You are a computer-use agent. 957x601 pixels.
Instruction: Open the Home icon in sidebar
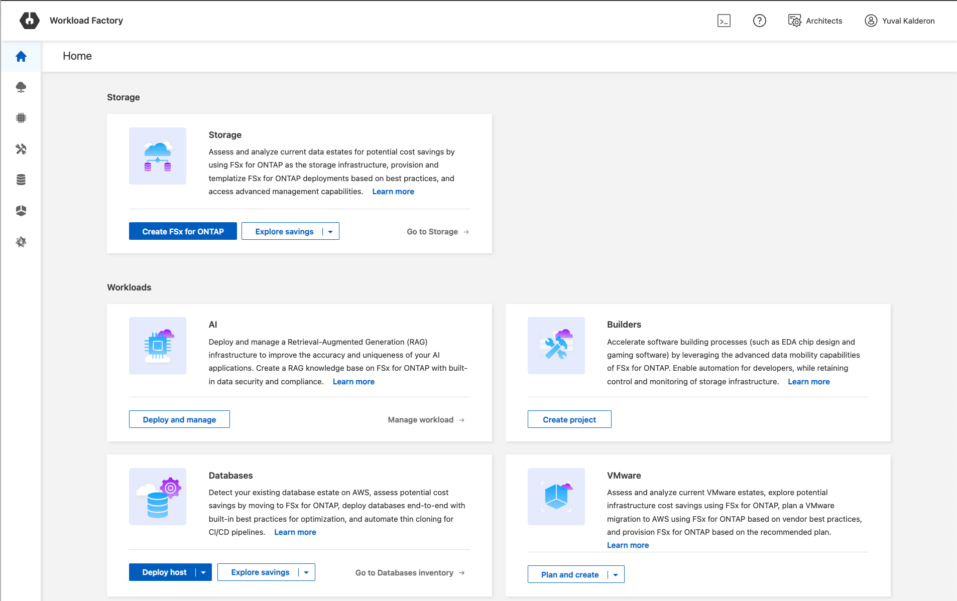21,56
